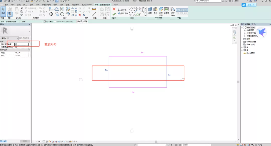Viewport: 271px width, 146px height.
Task: Click the Reference Plane (参照平面) tool
Action: point(161,11)
